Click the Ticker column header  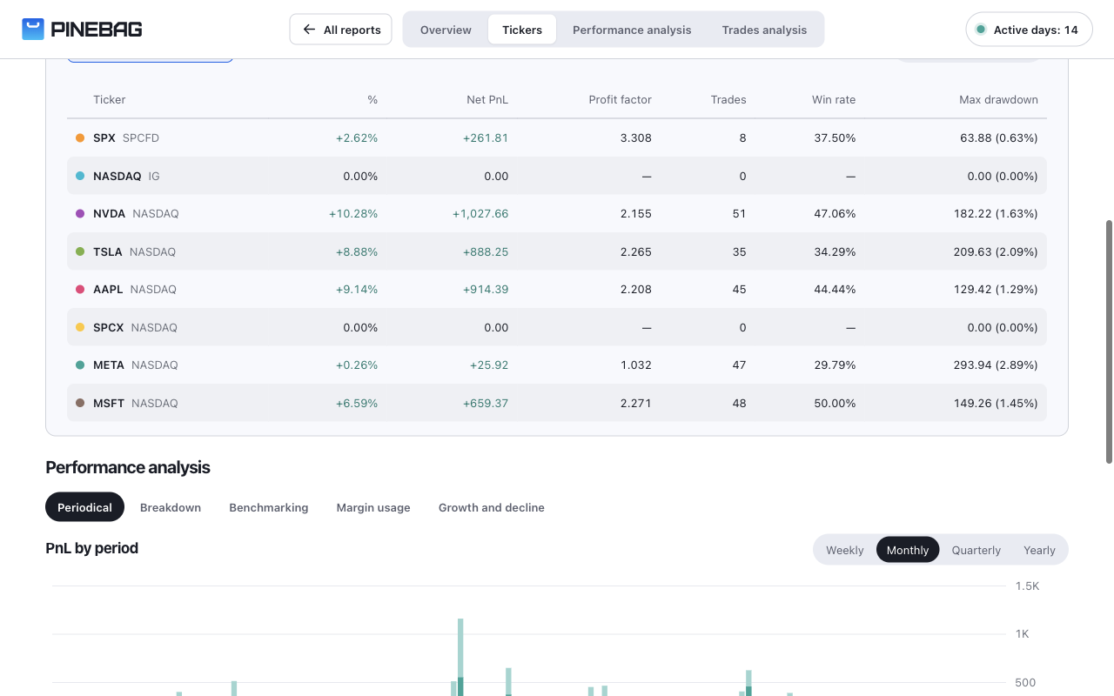(x=110, y=99)
